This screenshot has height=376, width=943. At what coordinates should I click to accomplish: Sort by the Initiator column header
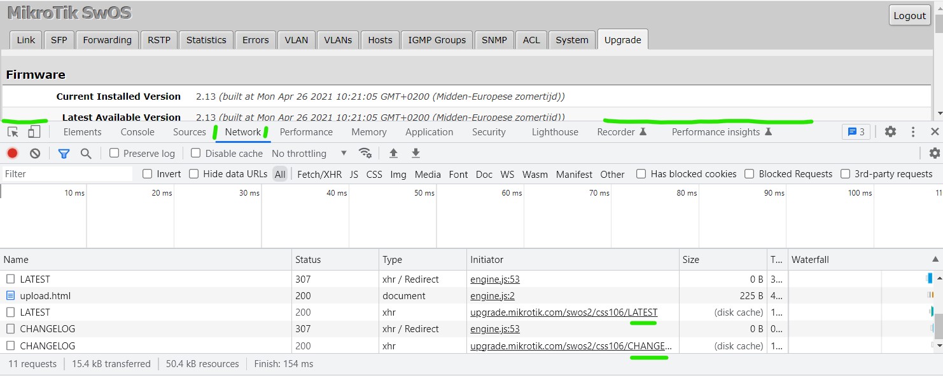pos(573,259)
